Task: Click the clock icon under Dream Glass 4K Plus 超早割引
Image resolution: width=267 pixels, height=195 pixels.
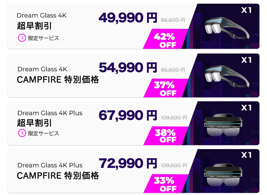Action: click(x=22, y=133)
